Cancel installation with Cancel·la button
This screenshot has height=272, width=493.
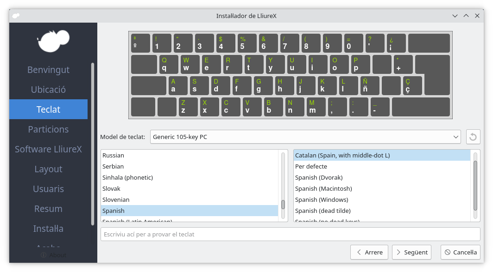point(460,252)
